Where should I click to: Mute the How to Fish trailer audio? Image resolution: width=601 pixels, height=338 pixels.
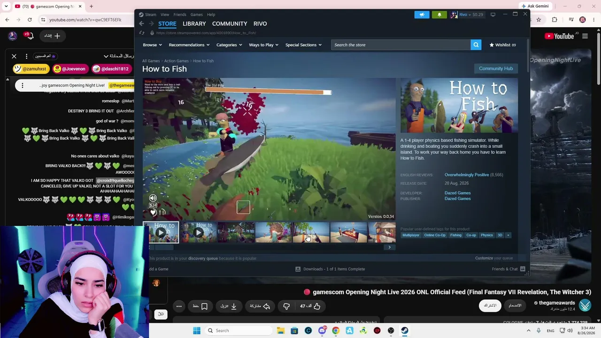pyautogui.click(x=153, y=198)
